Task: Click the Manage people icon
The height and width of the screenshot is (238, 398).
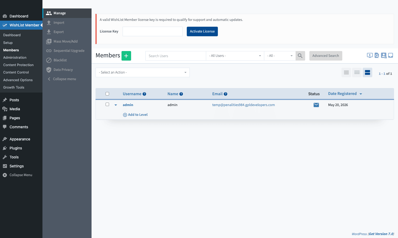Action: [49, 13]
